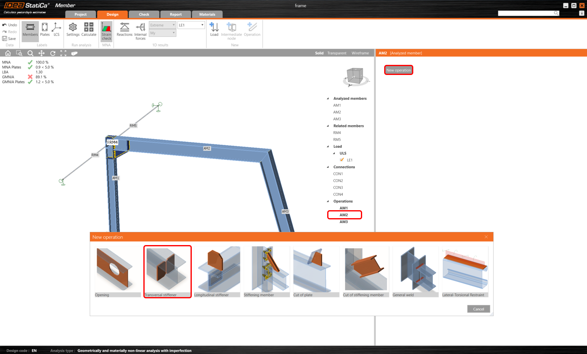Collapse the Load tree node
Screen dimensions: 587x354
point(328,146)
